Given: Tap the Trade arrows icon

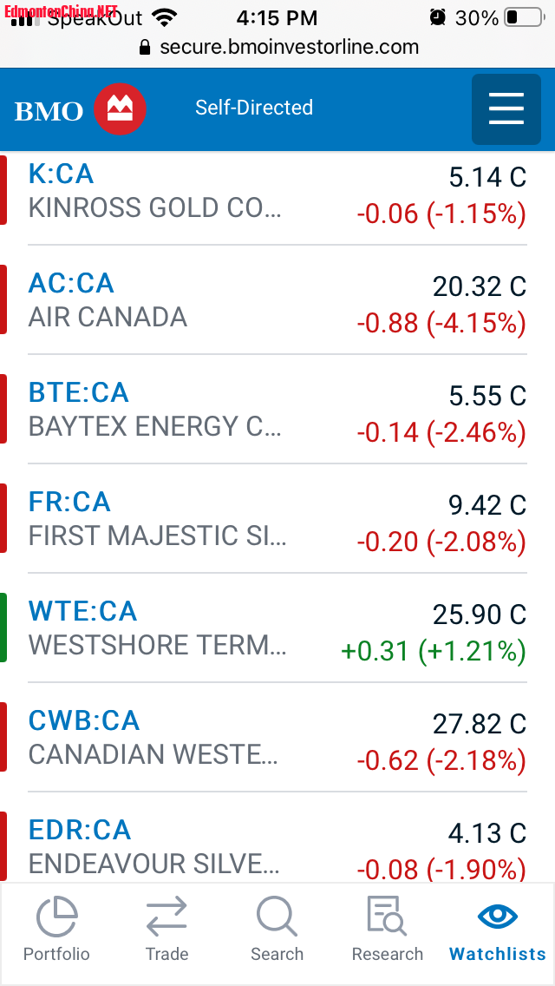Looking at the screenshot, I should 166,917.
